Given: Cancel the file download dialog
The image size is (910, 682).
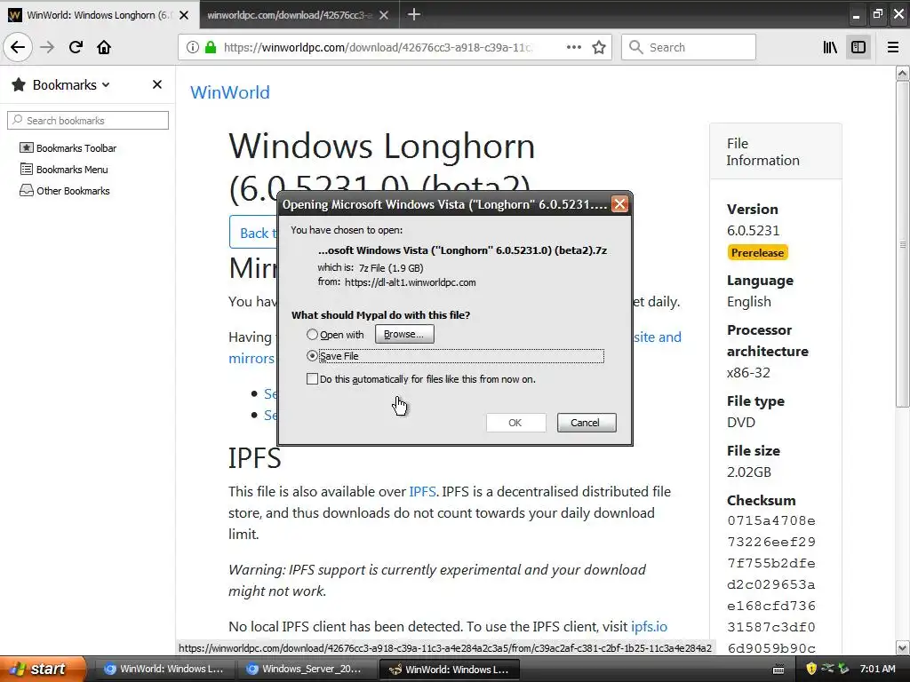Looking at the screenshot, I should [x=587, y=423].
